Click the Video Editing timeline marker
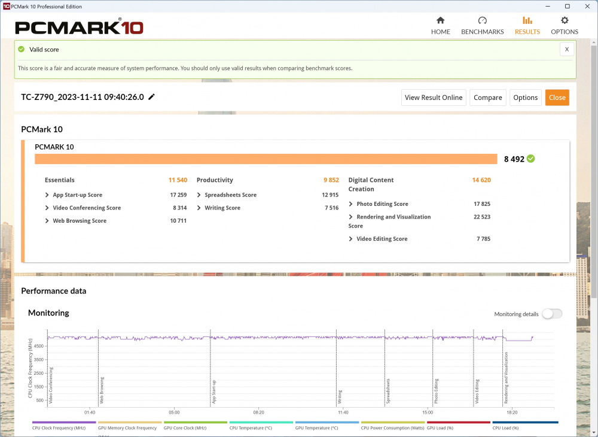Image resolution: width=598 pixels, height=437 pixels. click(x=477, y=391)
